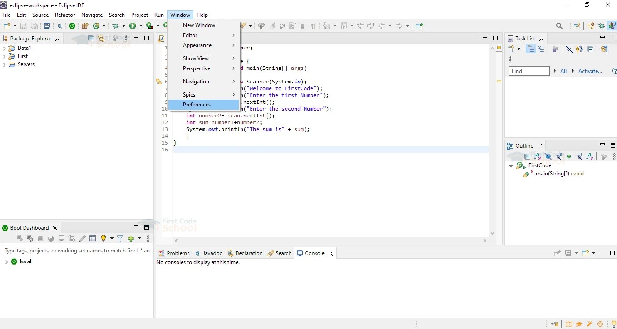Click the Collapse All icon in Package Explorer

91,39
